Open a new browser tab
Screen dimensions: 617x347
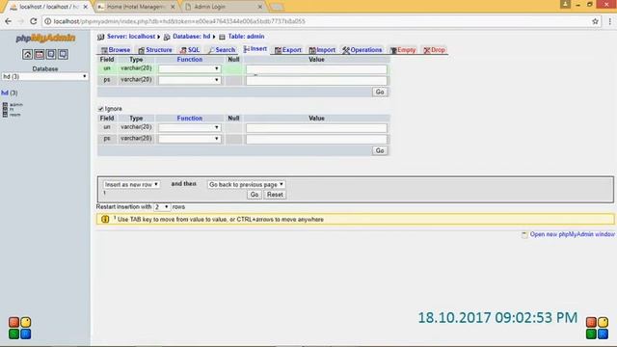(277, 7)
